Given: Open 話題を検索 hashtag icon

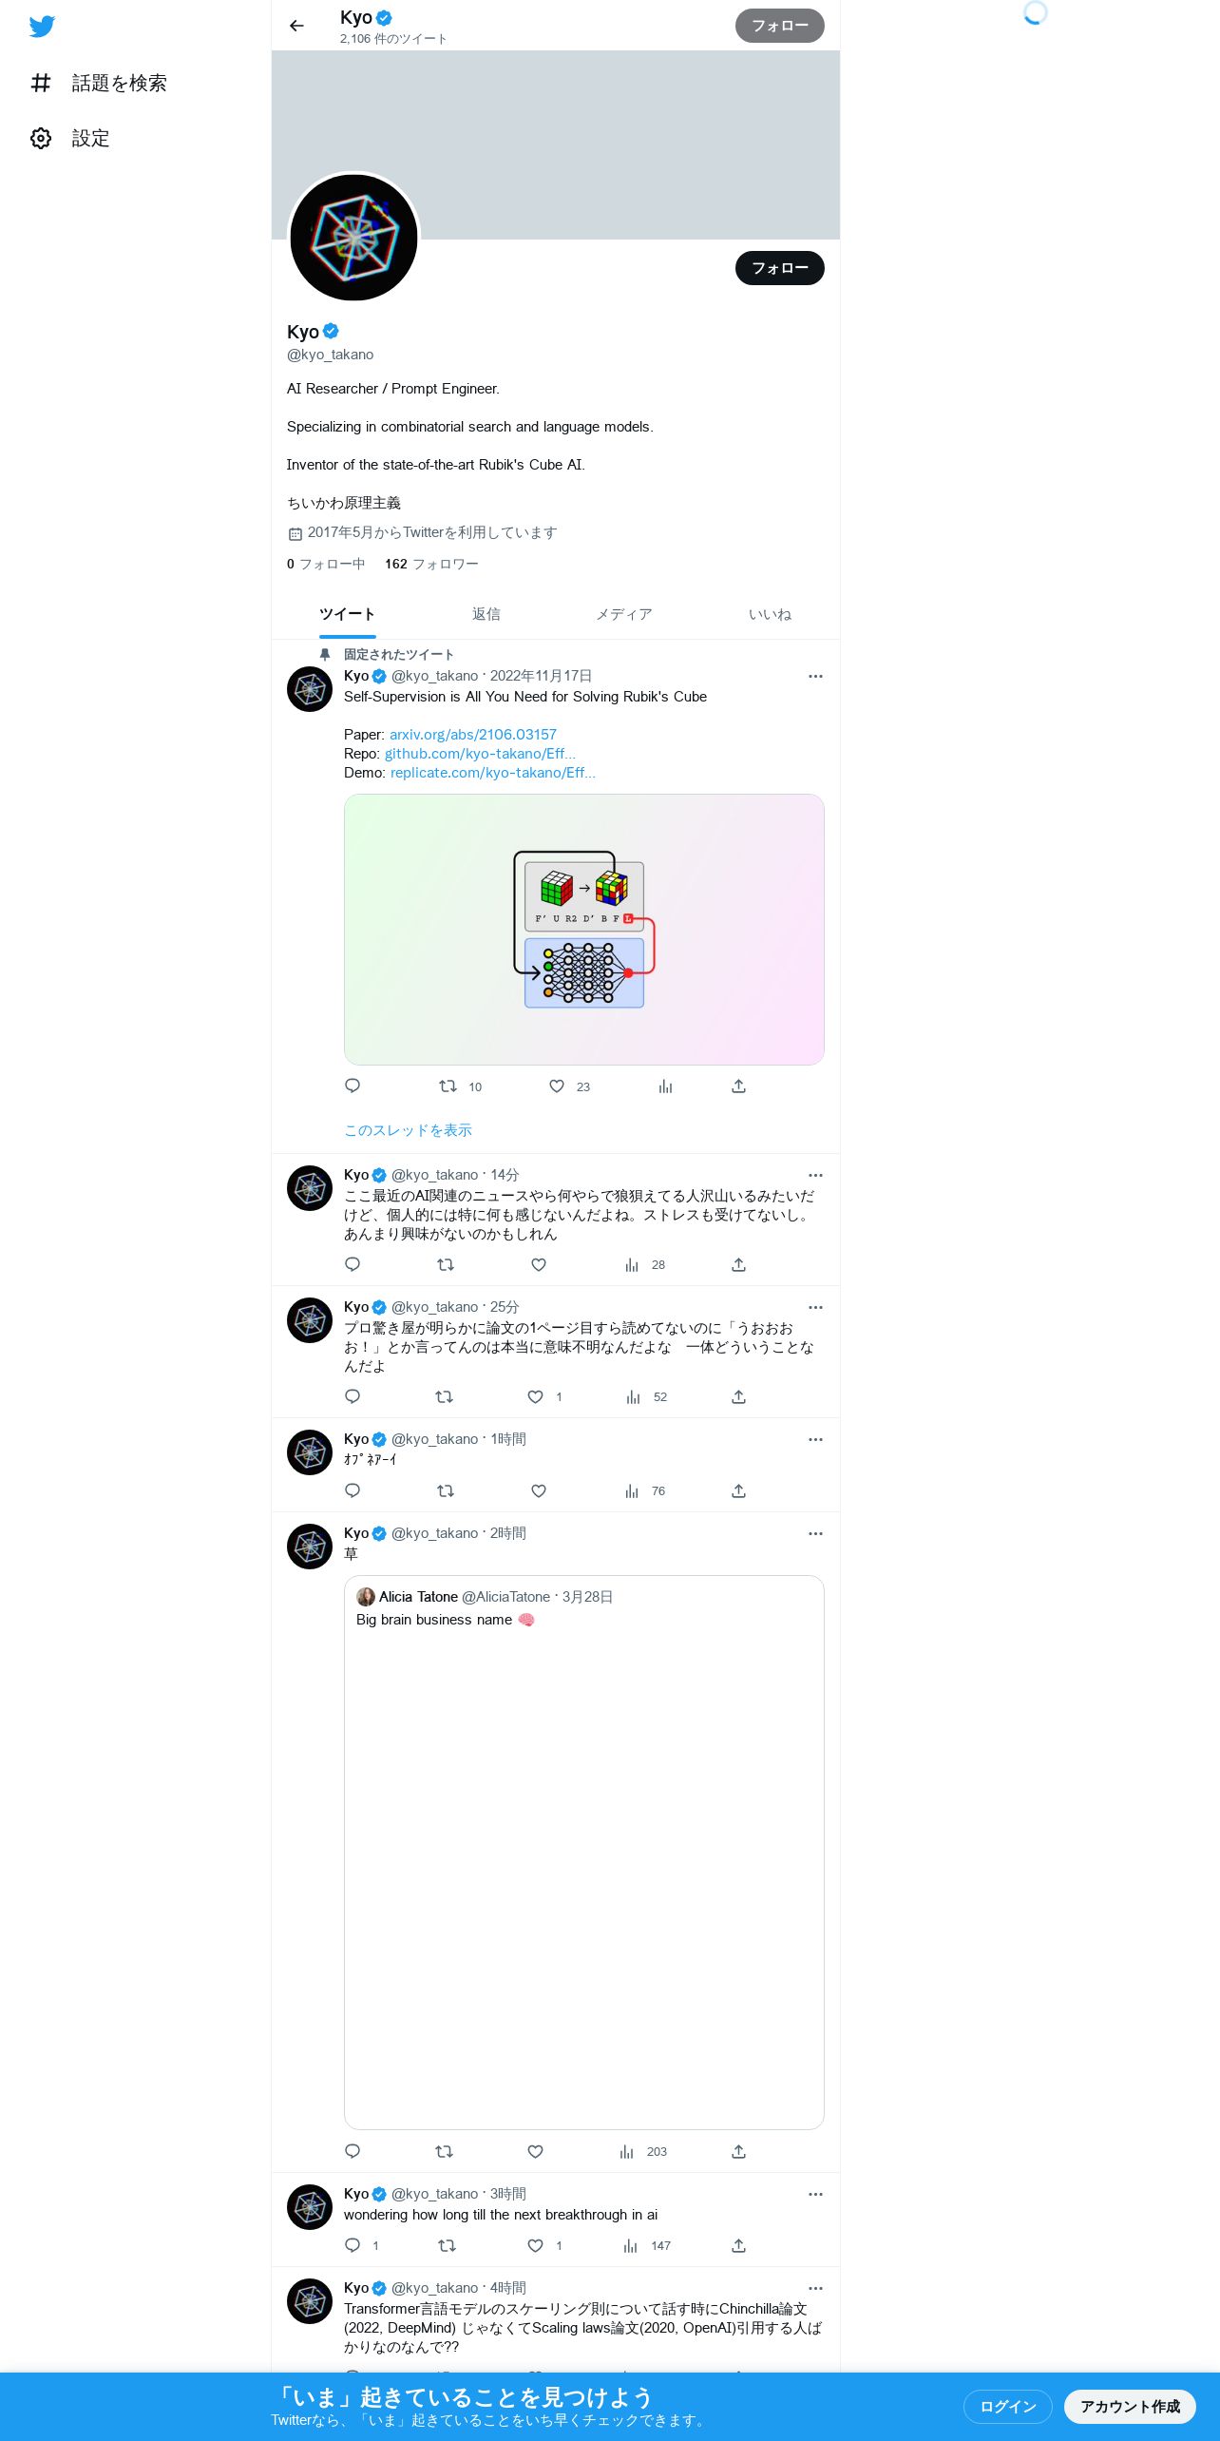Looking at the screenshot, I should click(x=41, y=84).
